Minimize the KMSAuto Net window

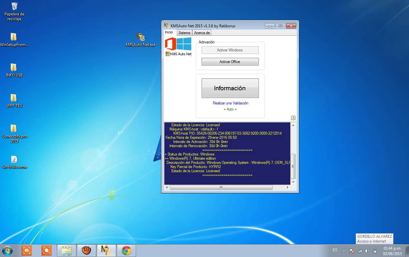click(270, 26)
